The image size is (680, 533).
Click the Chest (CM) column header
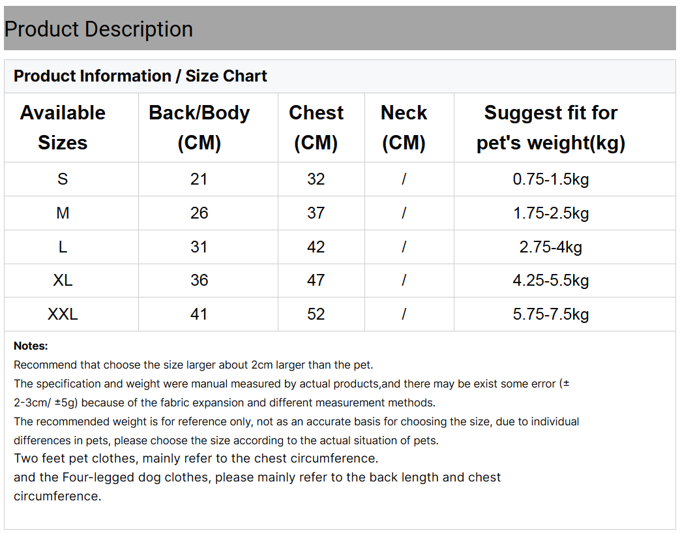pyautogui.click(x=316, y=128)
